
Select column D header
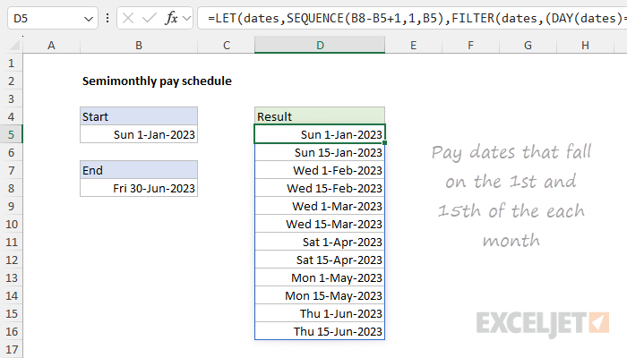click(x=320, y=45)
